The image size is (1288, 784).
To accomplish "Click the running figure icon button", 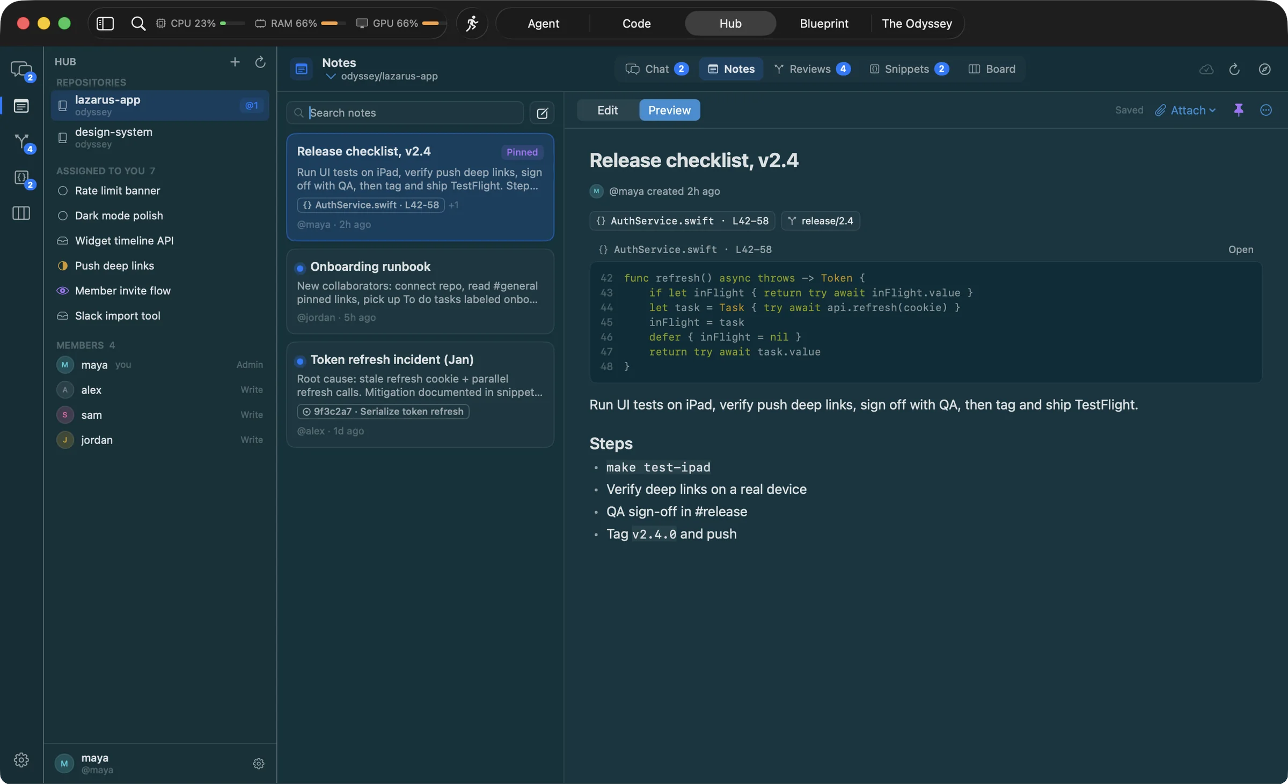I will (472, 24).
